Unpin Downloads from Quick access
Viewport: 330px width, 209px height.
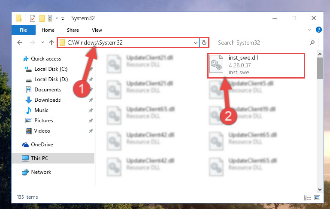[x=91, y=100]
